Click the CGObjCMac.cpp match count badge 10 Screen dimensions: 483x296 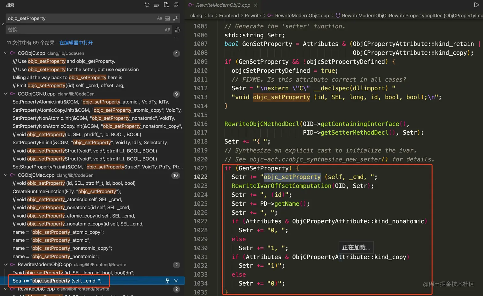176,175
